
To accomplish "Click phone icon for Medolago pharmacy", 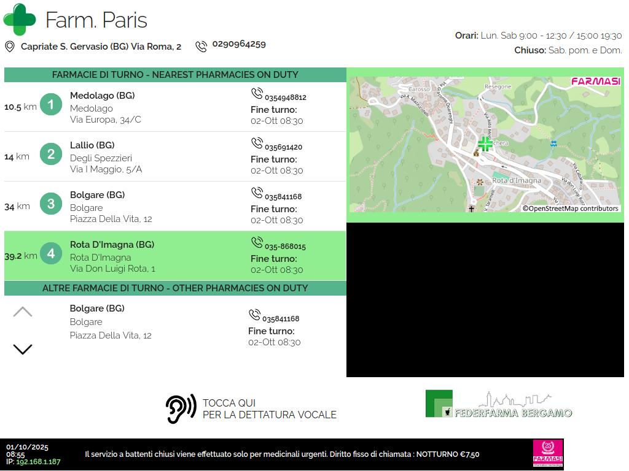I will (257, 93).
